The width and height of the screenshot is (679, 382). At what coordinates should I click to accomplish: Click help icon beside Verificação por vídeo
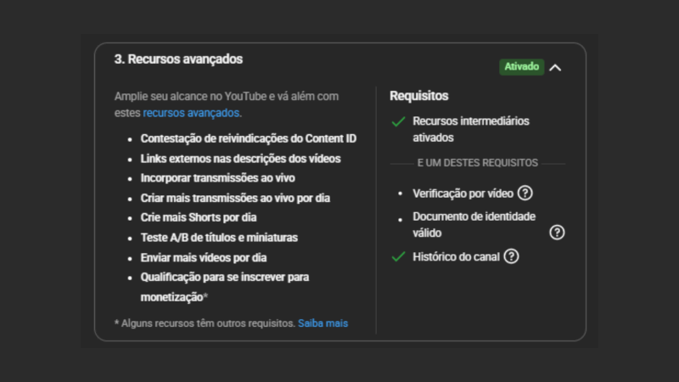click(525, 193)
